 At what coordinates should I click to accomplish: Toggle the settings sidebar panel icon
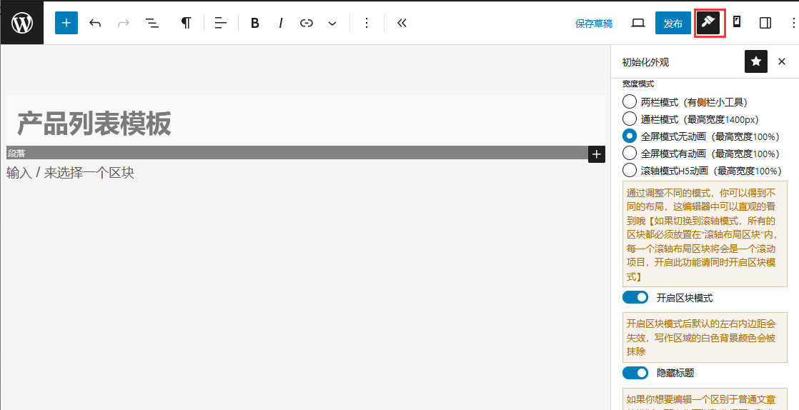coord(765,23)
